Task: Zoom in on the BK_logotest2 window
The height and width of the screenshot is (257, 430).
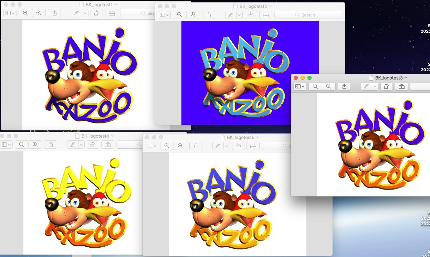Action: (193, 15)
